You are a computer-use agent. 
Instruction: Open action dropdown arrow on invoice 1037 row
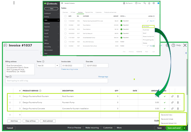(154, 46)
